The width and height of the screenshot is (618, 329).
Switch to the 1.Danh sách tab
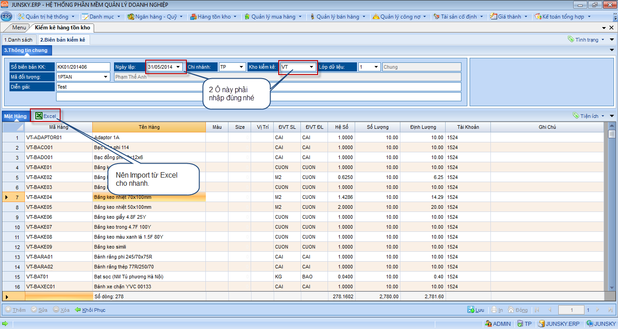19,40
